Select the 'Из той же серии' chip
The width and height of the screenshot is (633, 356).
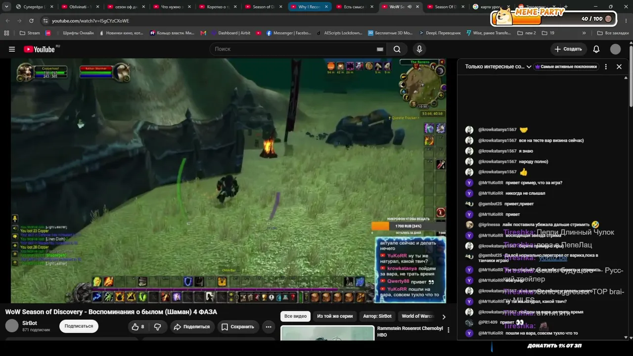coord(335,316)
